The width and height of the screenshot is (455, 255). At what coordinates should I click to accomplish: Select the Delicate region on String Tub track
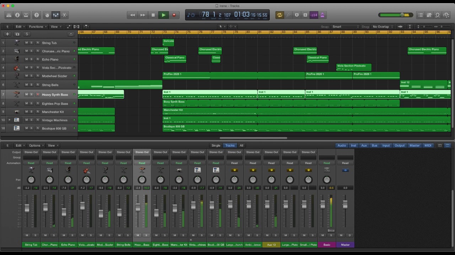[168, 42]
